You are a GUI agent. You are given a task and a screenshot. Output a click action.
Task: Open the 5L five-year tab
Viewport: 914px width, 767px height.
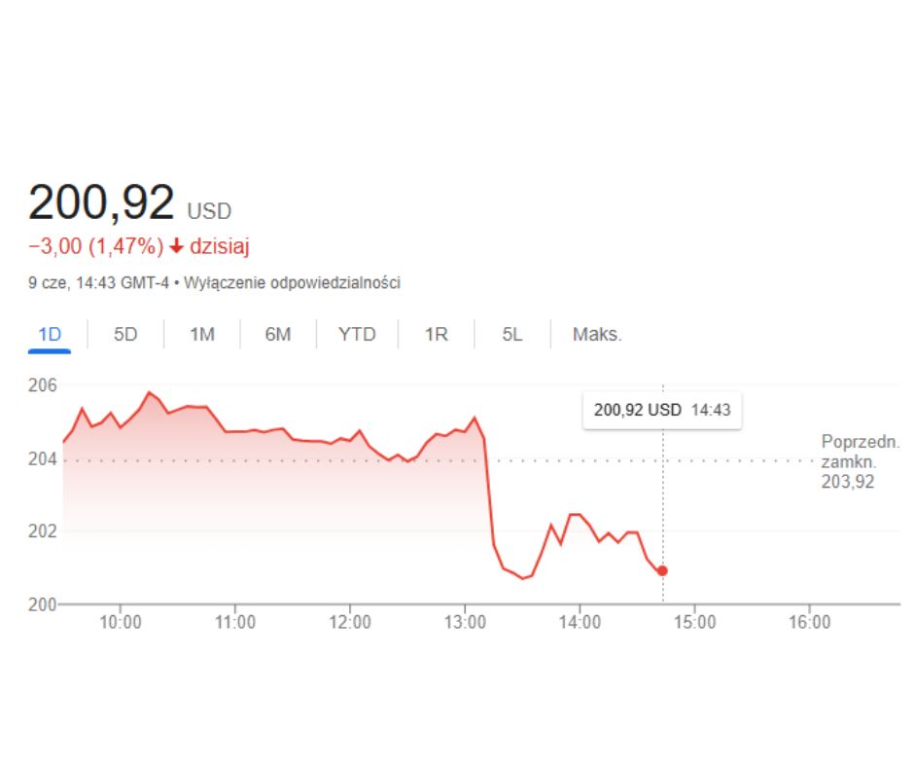coord(511,335)
